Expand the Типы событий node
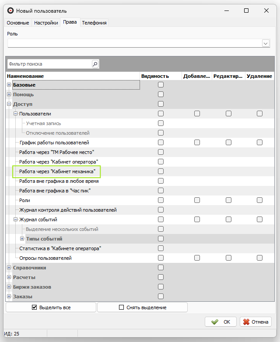This screenshot has height=342, width=280. pos(22,239)
